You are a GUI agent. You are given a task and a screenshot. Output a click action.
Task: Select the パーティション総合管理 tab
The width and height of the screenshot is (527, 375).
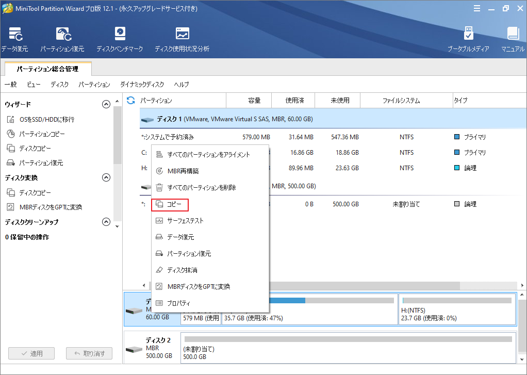pos(48,69)
